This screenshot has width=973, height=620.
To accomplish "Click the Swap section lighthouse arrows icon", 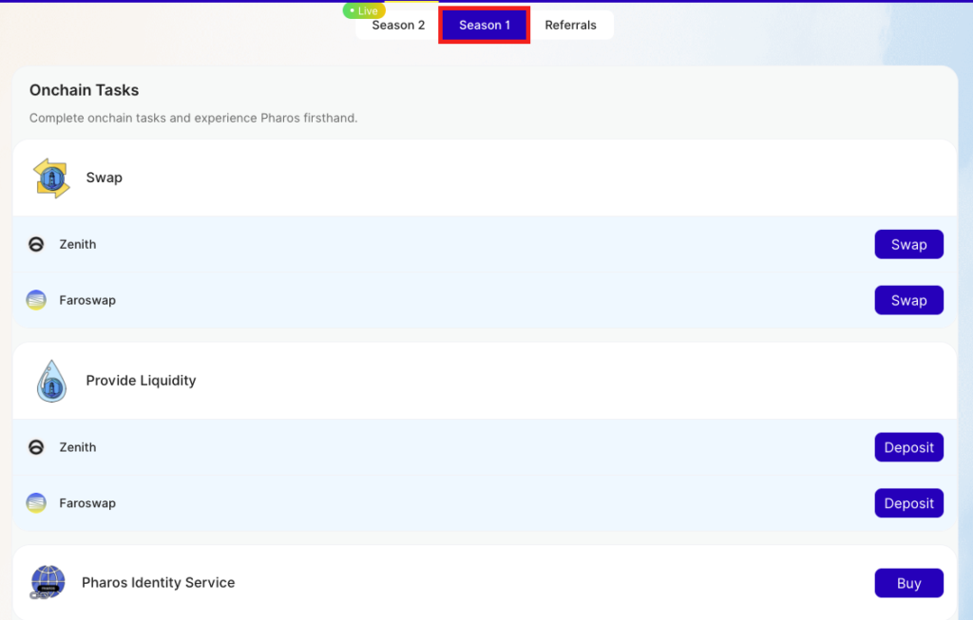I will (51, 178).
